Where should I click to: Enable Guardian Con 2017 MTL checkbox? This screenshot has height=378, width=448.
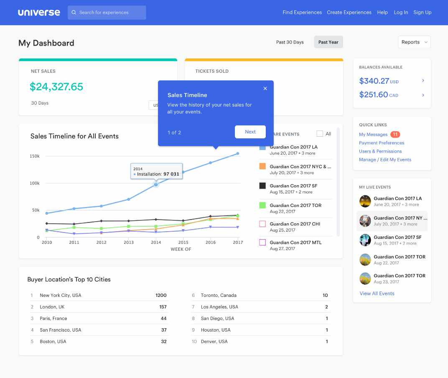(262, 242)
